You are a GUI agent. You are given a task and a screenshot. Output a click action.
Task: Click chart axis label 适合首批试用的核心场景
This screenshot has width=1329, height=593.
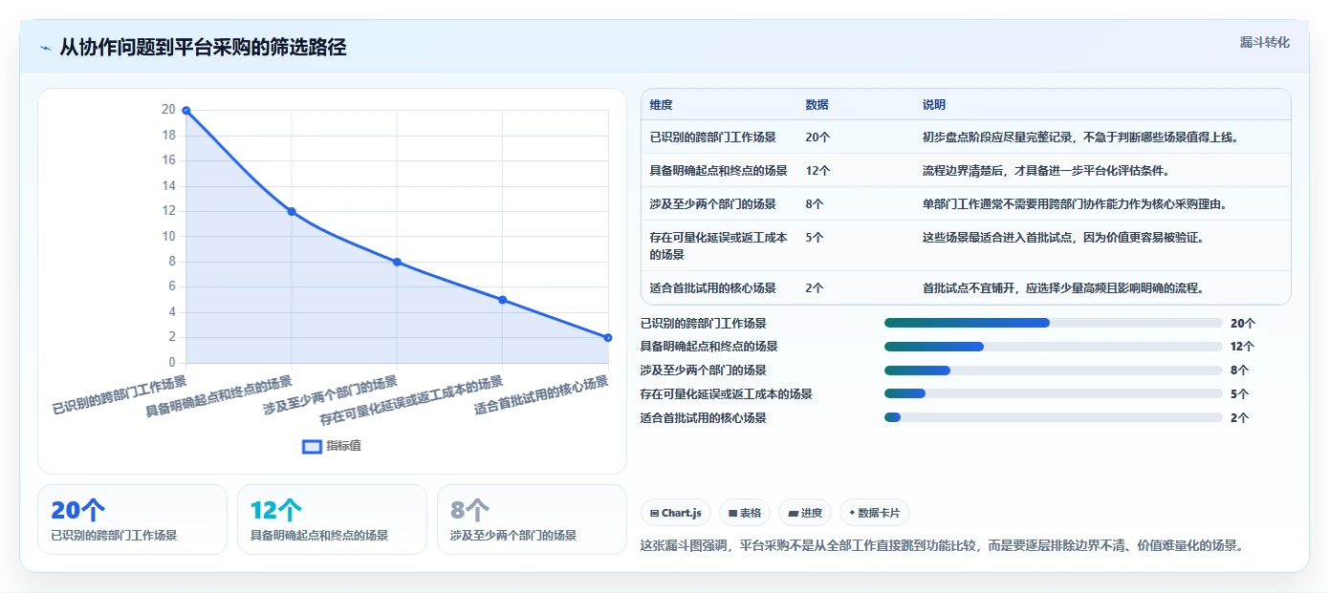tap(542, 395)
